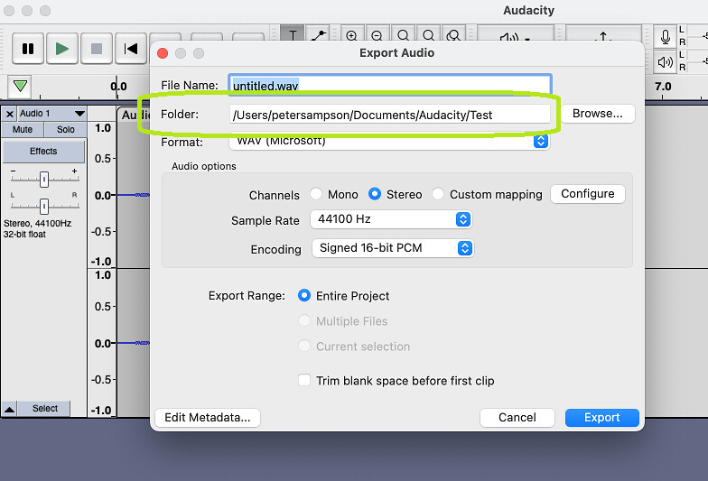Viewport: 708px width, 481px height.
Task: Solo the Audio 1 track
Action: click(x=65, y=130)
